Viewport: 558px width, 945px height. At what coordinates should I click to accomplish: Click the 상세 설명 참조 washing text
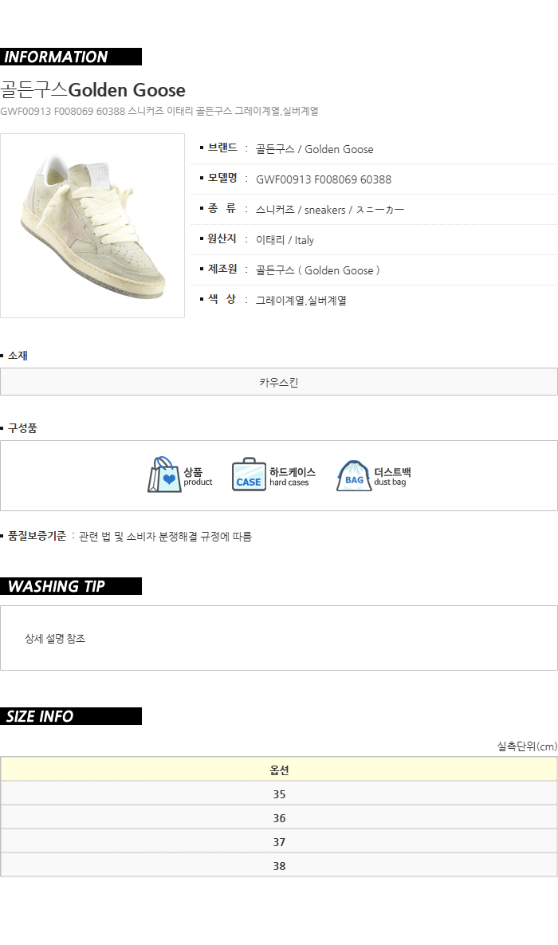point(55,639)
